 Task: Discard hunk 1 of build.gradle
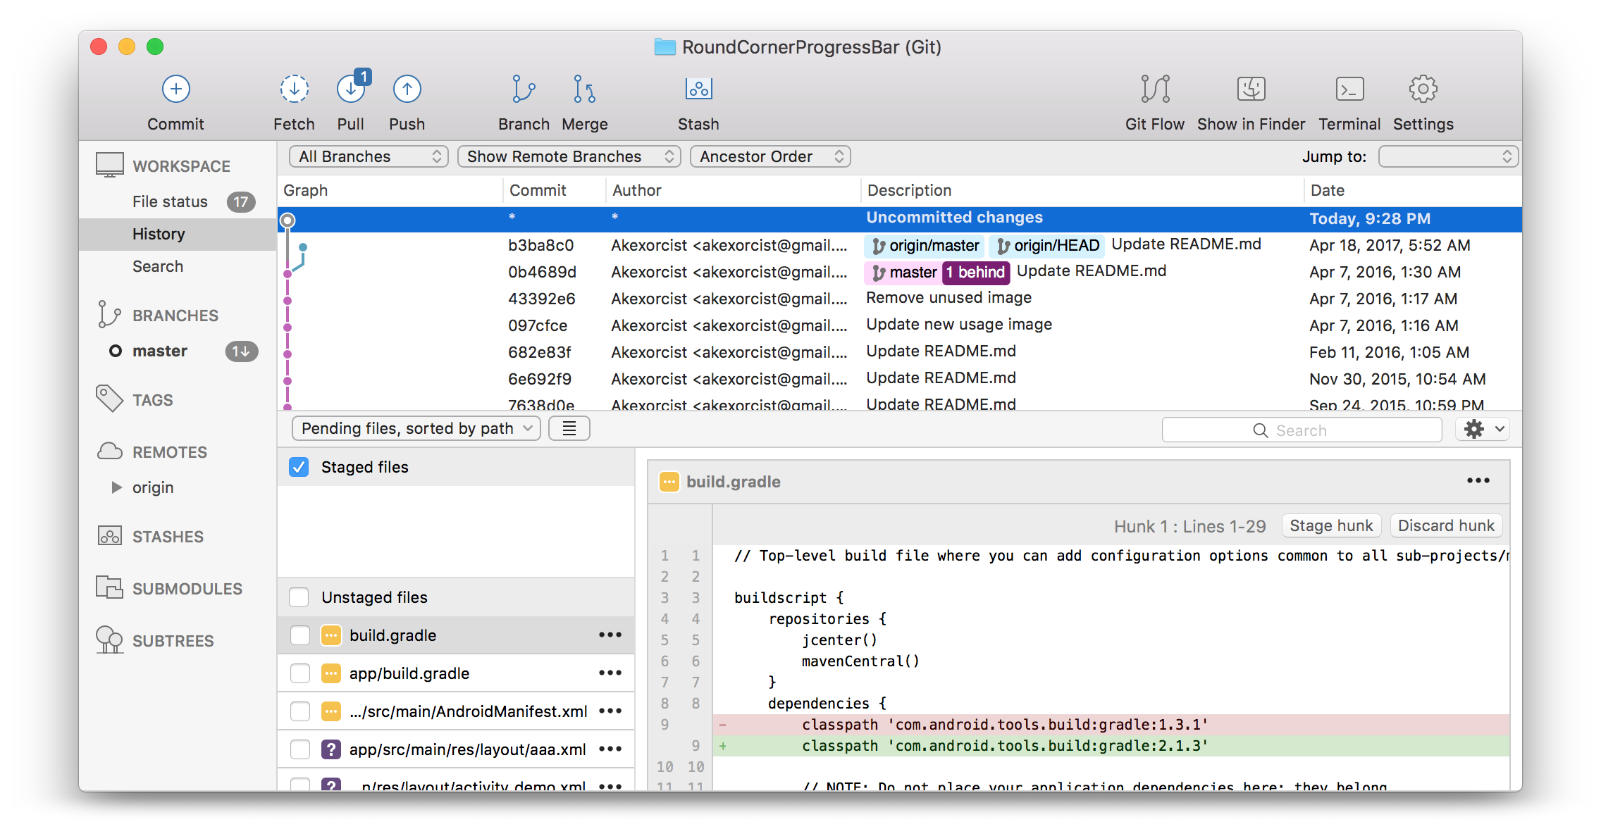(1445, 525)
